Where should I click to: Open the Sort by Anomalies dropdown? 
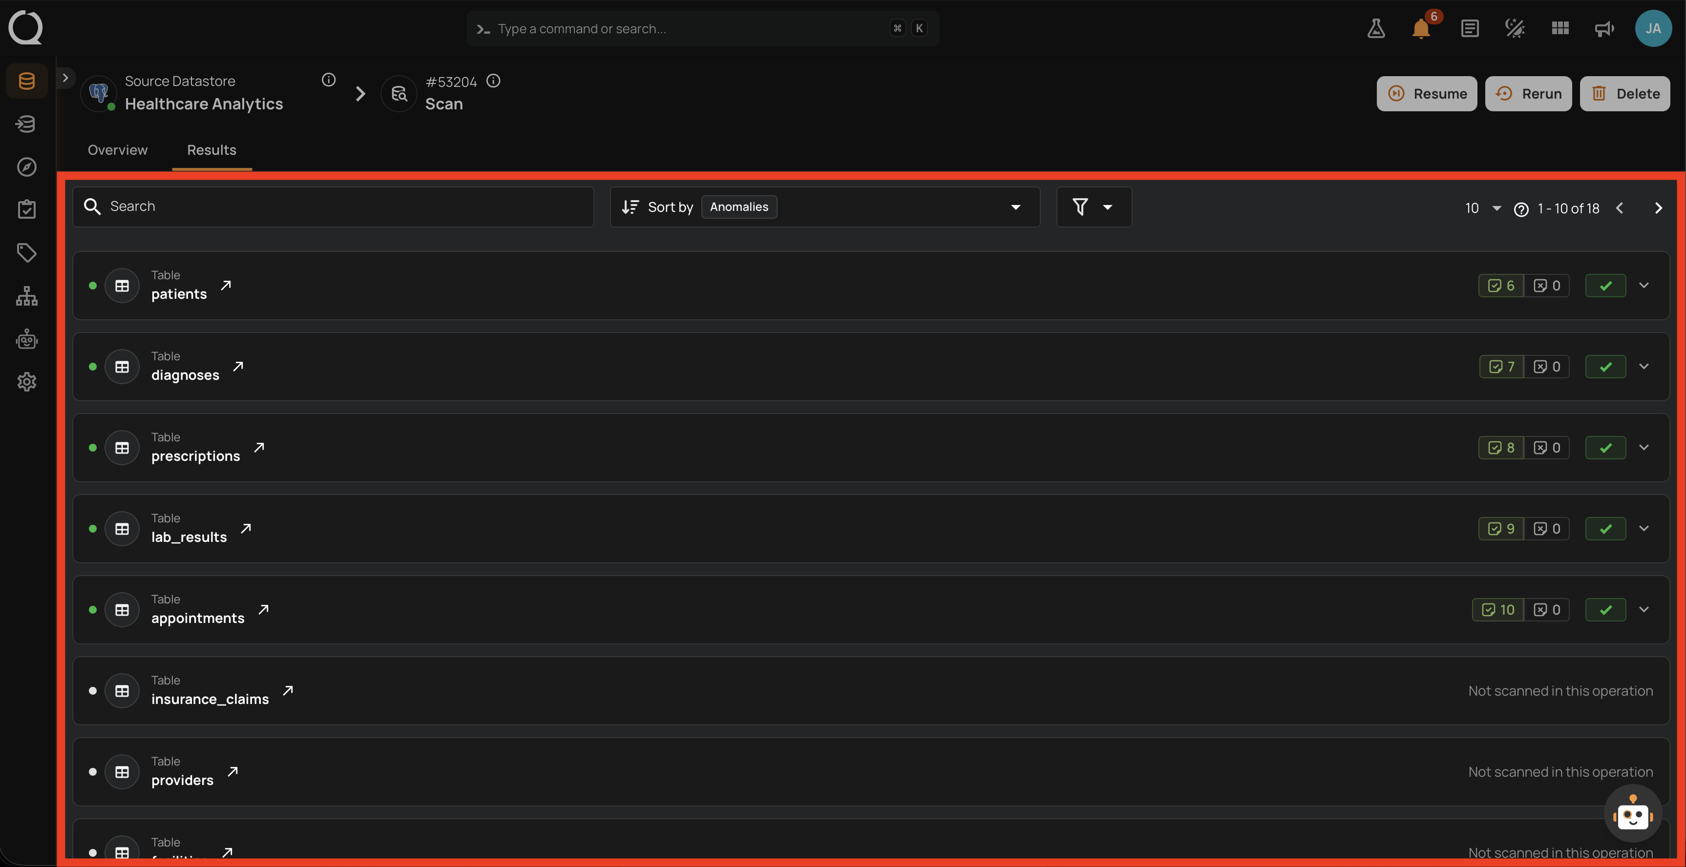[x=824, y=207]
